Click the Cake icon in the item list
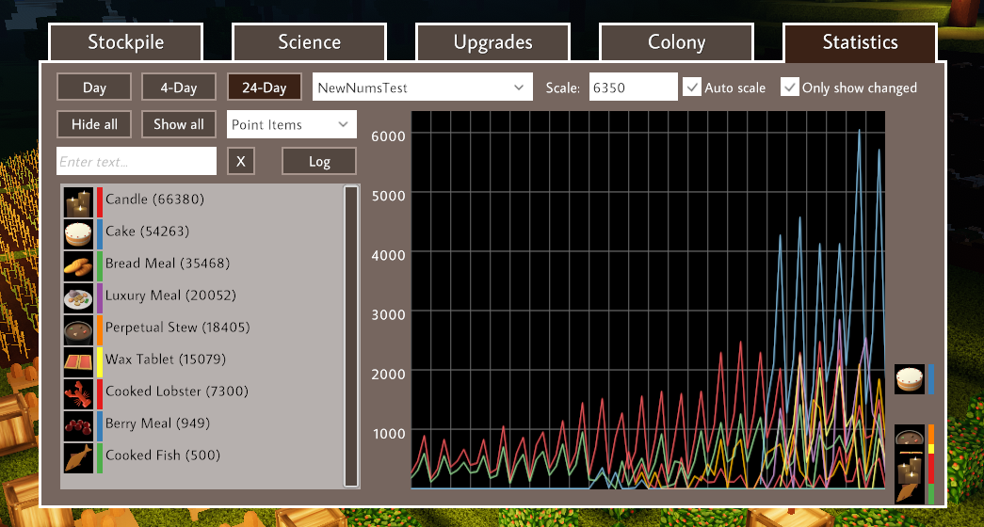 [78, 234]
